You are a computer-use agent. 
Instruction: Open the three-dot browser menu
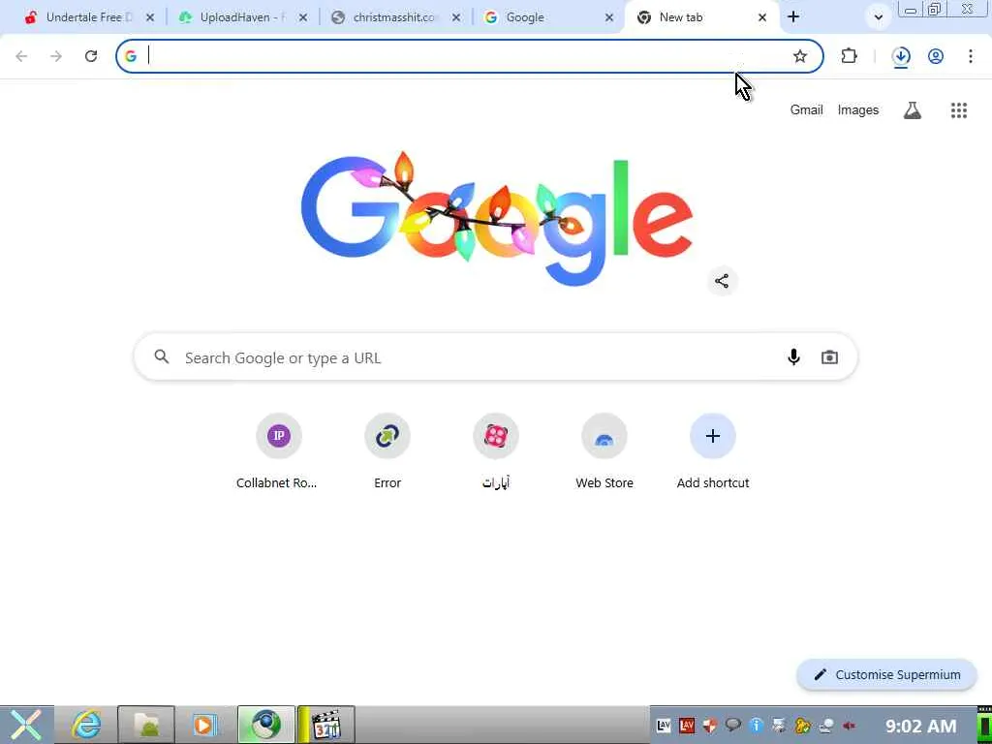[971, 56]
